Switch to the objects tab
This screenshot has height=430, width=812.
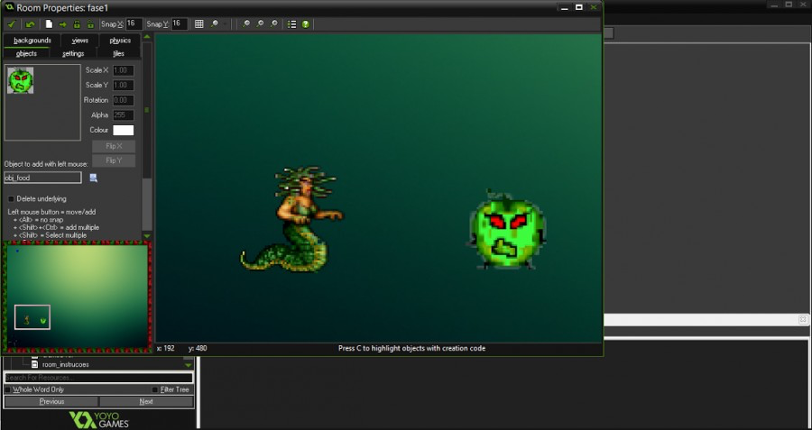(26, 53)
